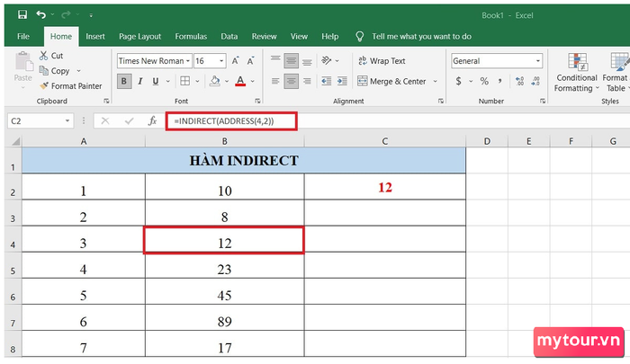
Task: Increase the cell indent
Action: coord(342,82)
